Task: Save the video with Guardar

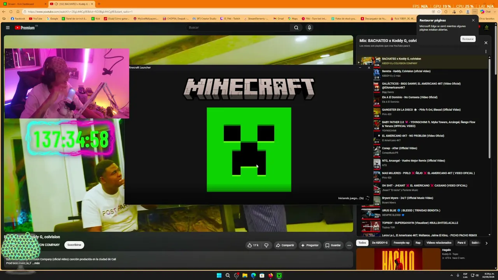Action: click(333, 245)
